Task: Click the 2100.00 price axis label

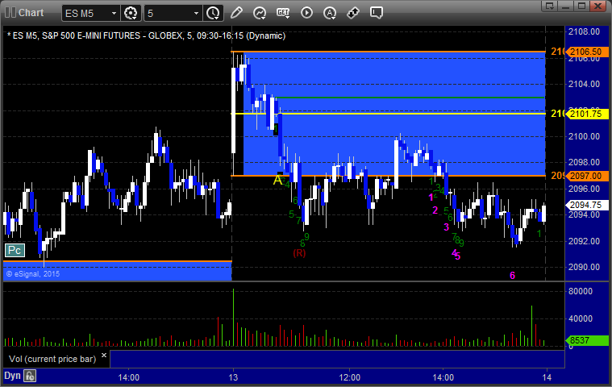Action: coord(584,136)
